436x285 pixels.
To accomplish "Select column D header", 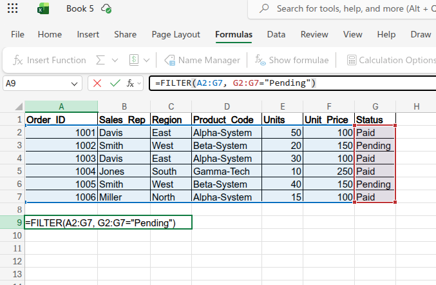I will pos(227,106).
